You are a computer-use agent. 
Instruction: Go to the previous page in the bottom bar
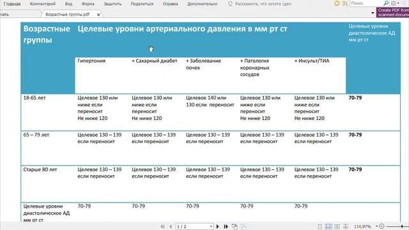pos(171,226)
